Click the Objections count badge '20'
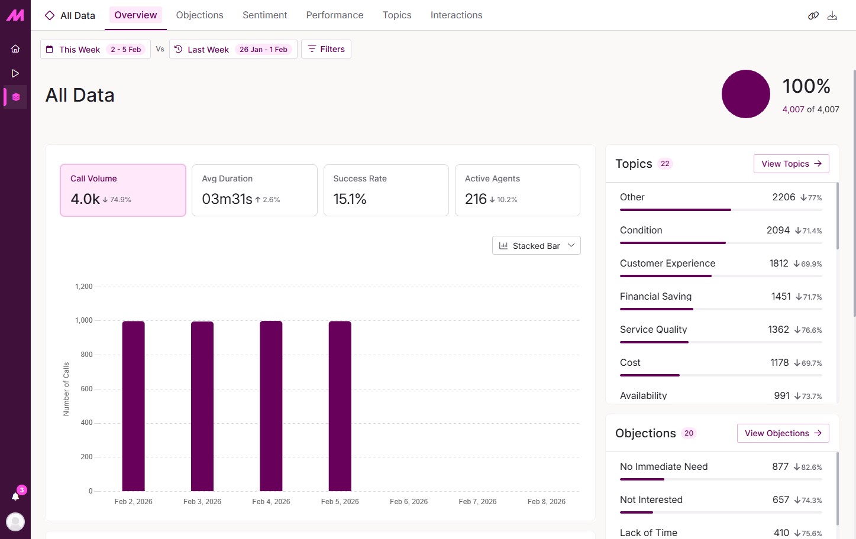Image resolution: width=856 pixels, height=539 pixels. 689,433
